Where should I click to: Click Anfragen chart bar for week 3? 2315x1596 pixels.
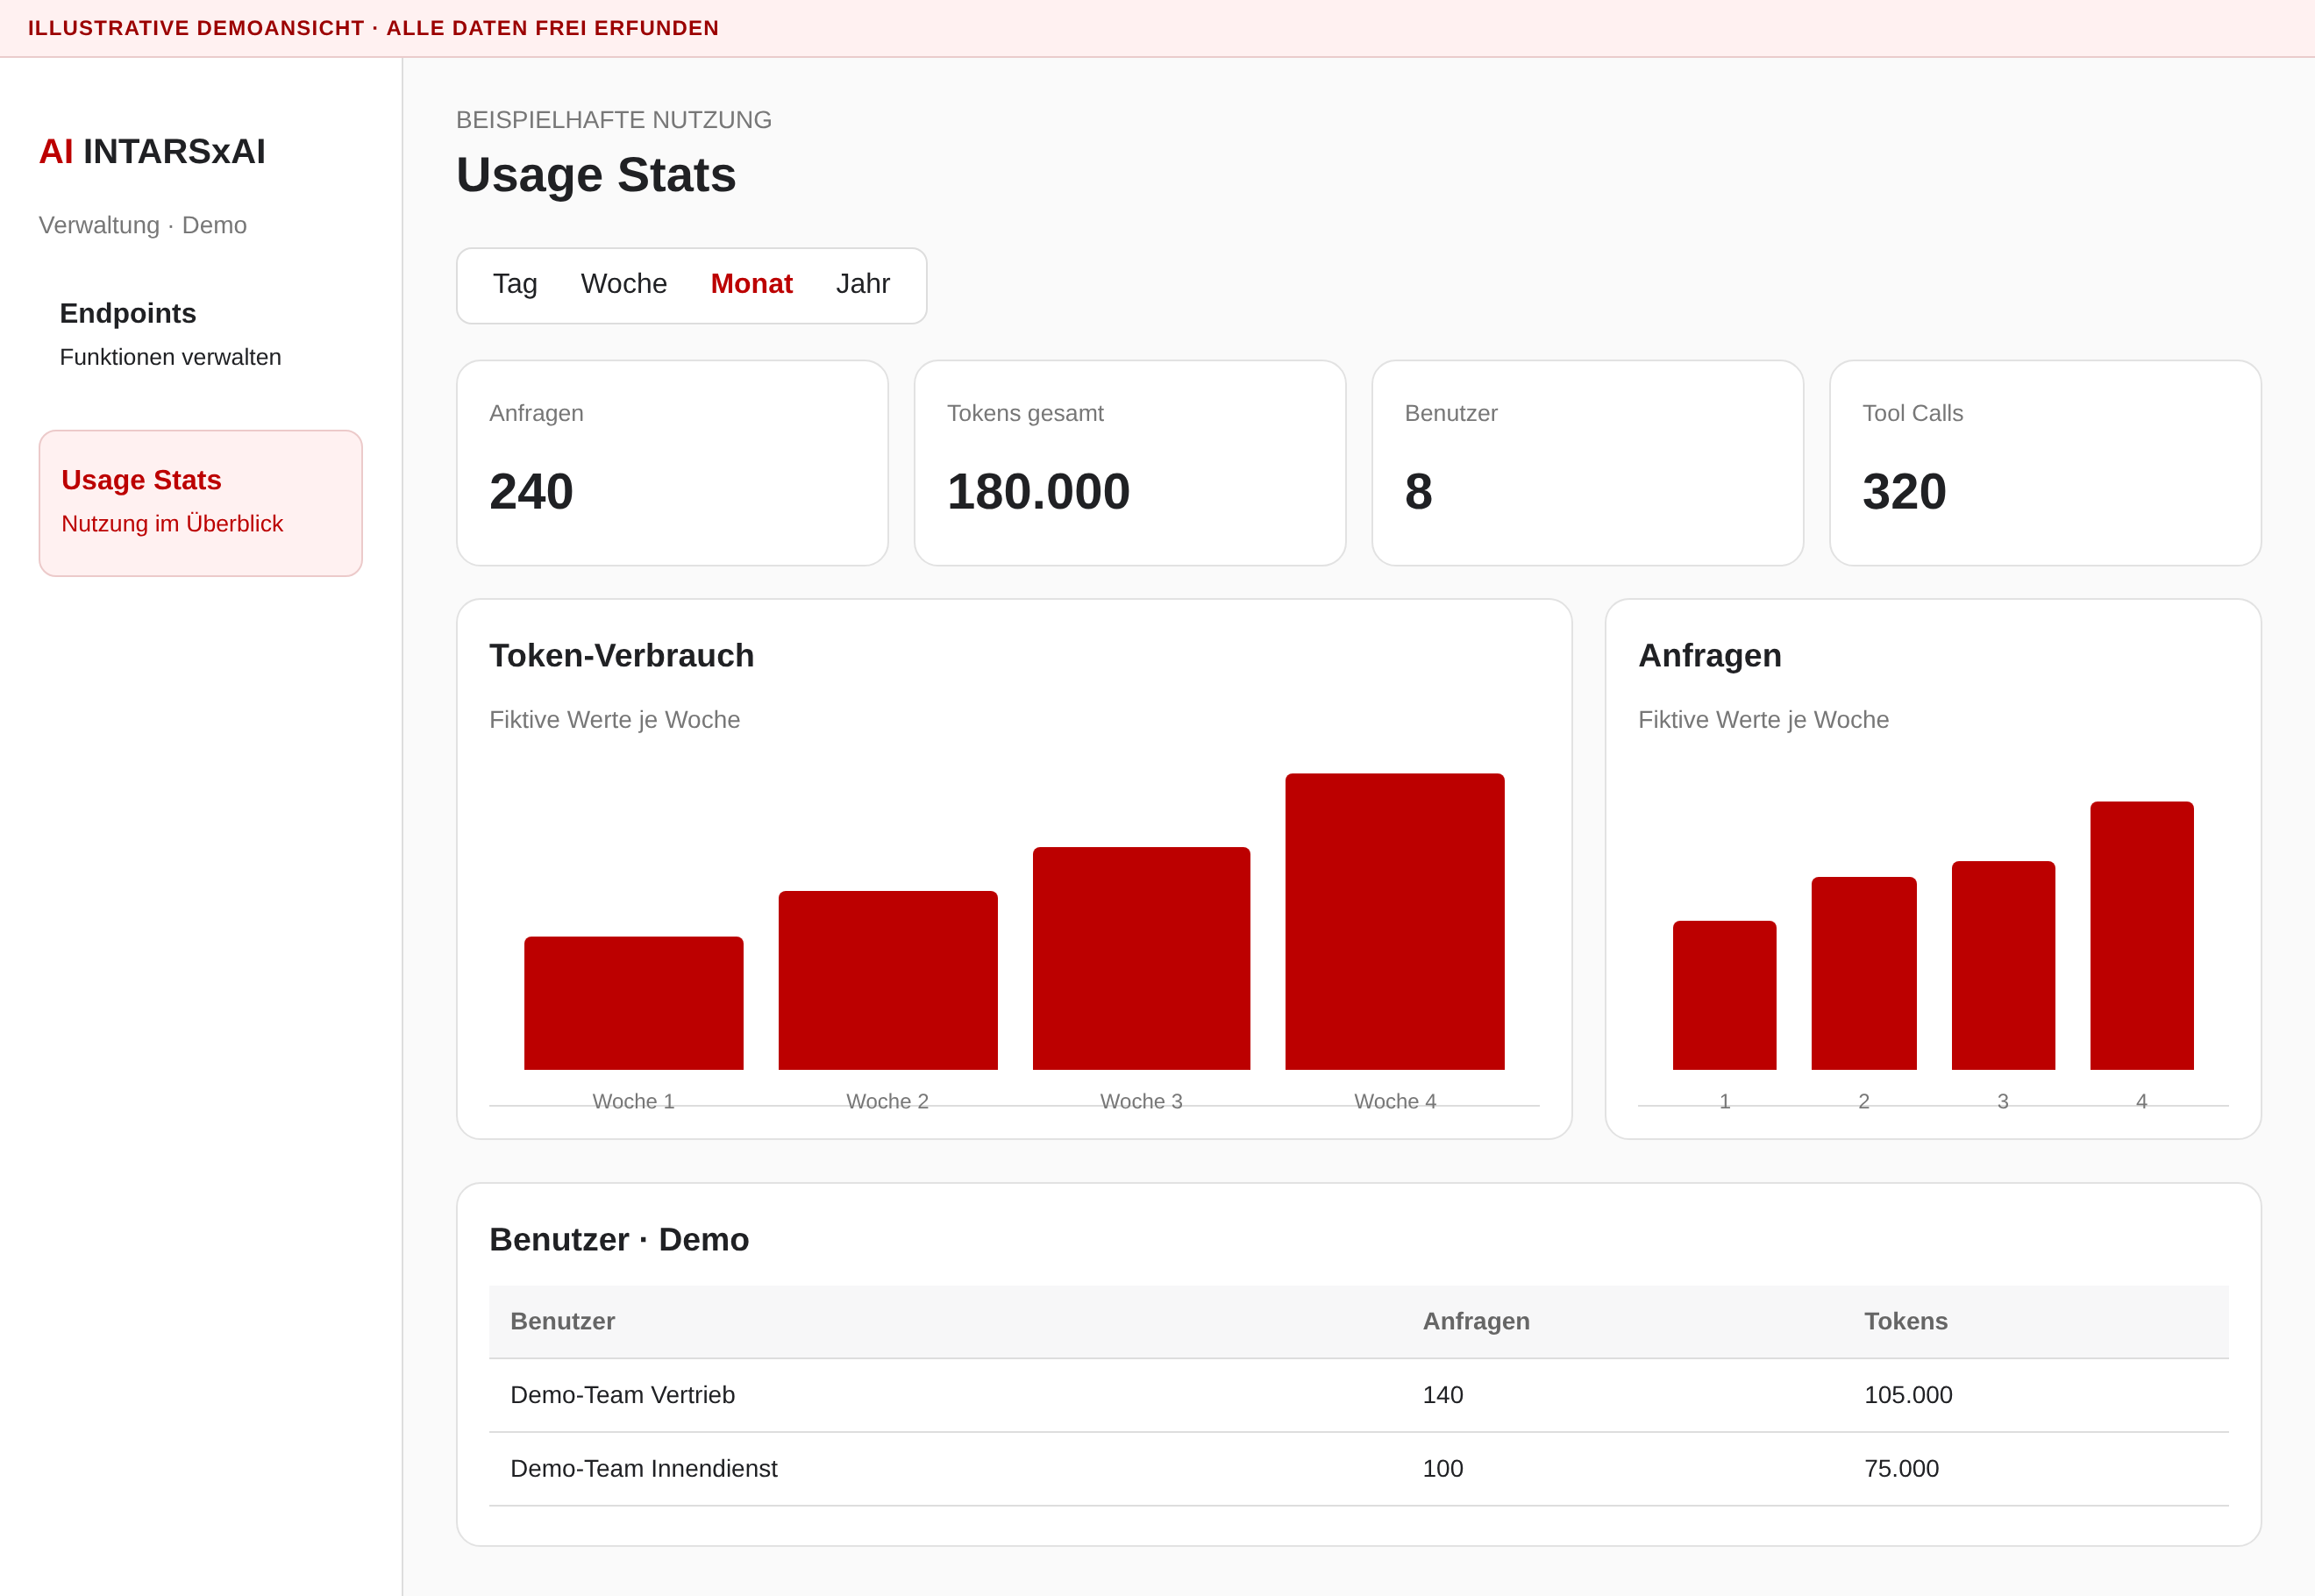(x=2003, y=965)
